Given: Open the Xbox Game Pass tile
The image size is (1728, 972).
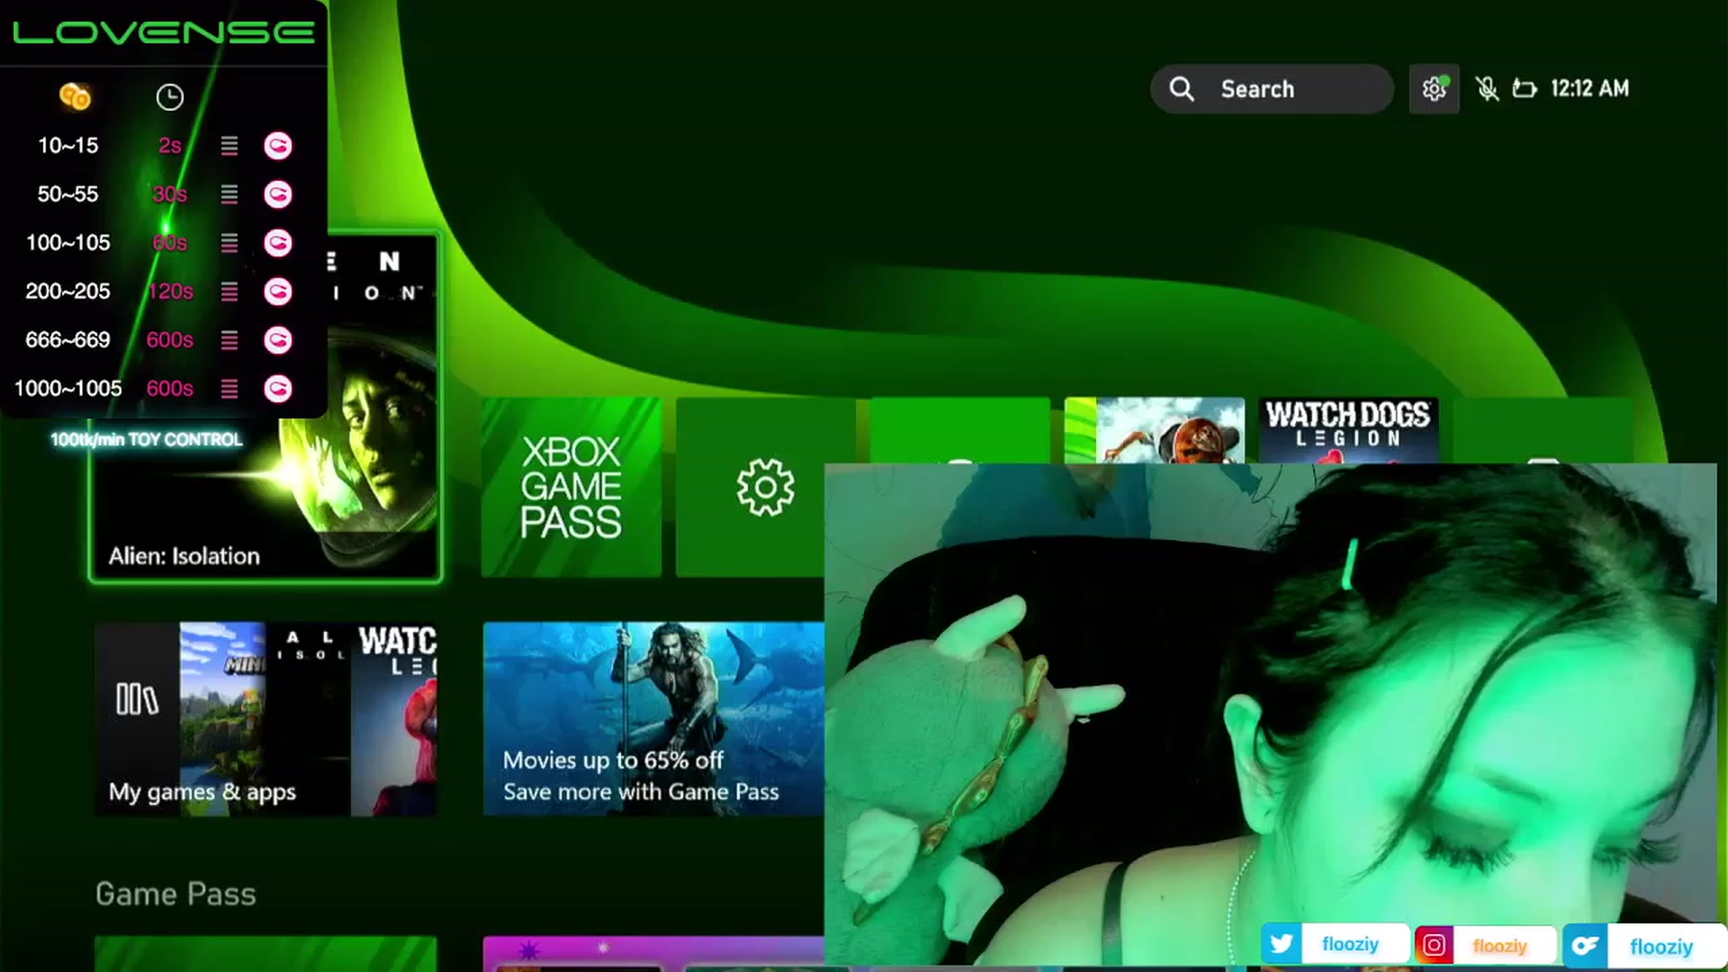Looking at the screenshot, I should (x=571, y=487).
